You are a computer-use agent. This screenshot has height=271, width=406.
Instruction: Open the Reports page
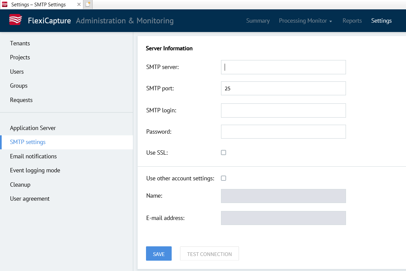tap(352, 21)
